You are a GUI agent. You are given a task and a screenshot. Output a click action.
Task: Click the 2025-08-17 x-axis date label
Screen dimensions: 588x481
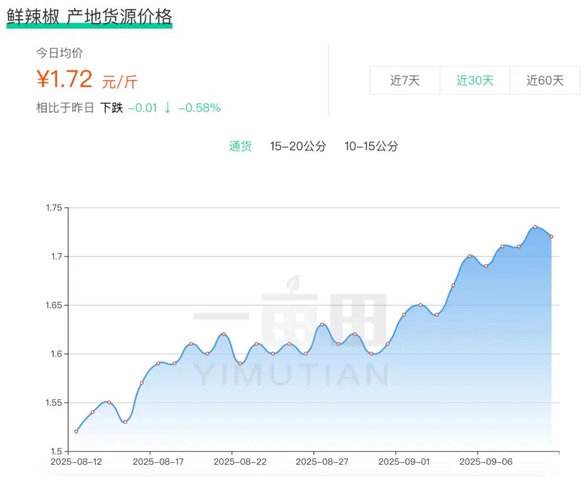click(x=158, y=462)
